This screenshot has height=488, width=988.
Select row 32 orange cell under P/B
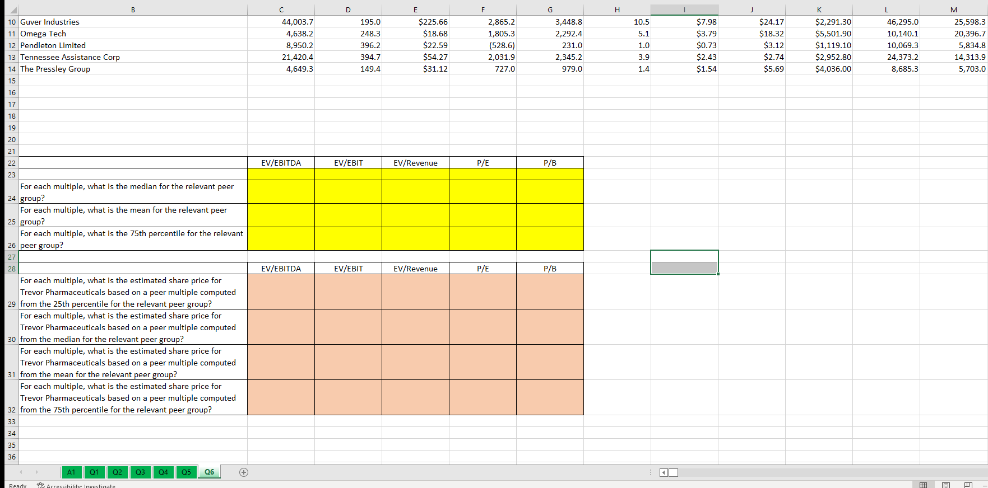[x=550, y=398]
